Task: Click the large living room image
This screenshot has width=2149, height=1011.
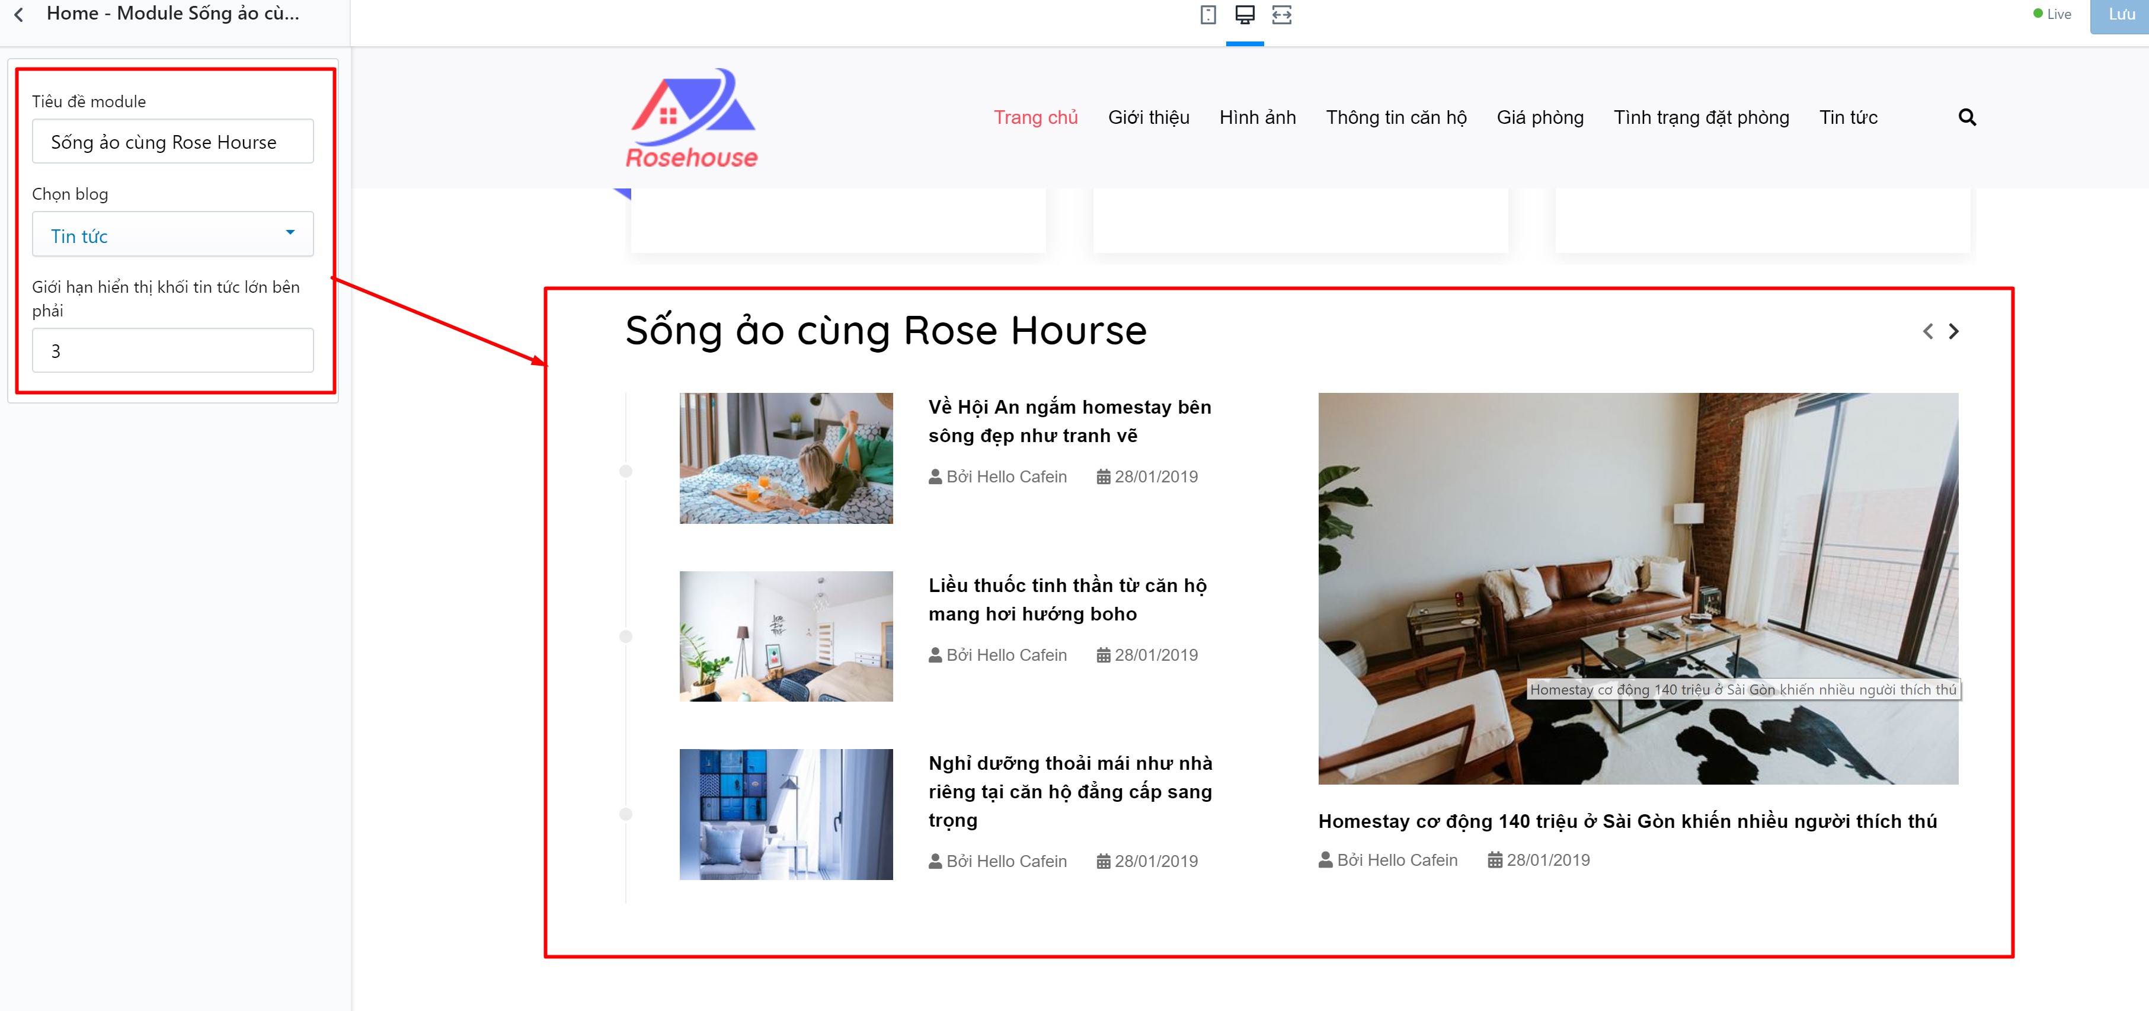Action: pyautogui.click(x=1638, y=589)
